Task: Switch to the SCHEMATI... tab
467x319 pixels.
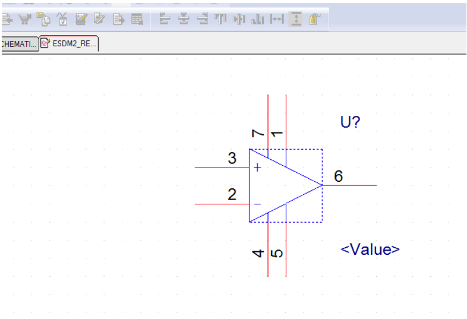Action: click(x=19, y=44)
